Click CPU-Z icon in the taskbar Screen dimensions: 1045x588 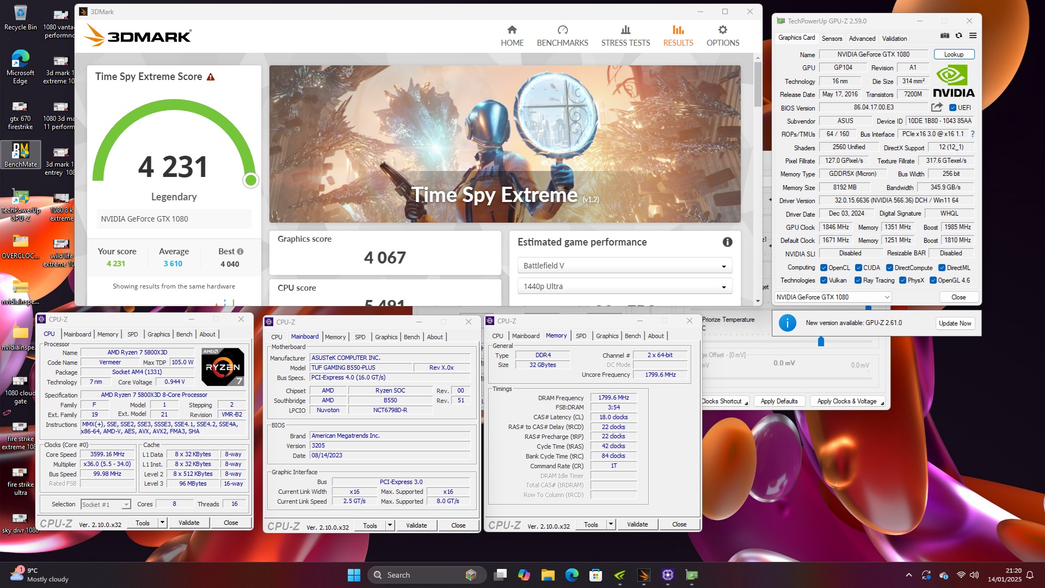[668, 575]
